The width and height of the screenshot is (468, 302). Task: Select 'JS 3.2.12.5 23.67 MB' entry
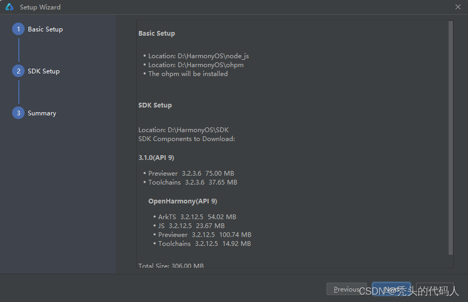click(191, 226)
